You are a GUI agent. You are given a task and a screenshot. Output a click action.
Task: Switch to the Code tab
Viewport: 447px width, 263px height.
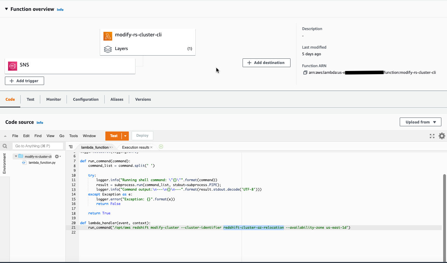(10, 99)
